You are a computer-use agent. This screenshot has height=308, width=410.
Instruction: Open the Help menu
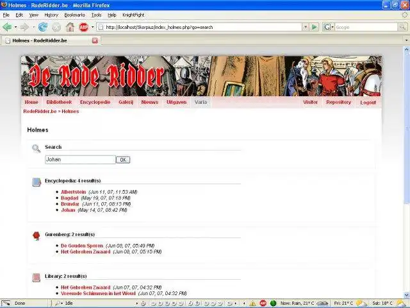[x=112, y=15]
